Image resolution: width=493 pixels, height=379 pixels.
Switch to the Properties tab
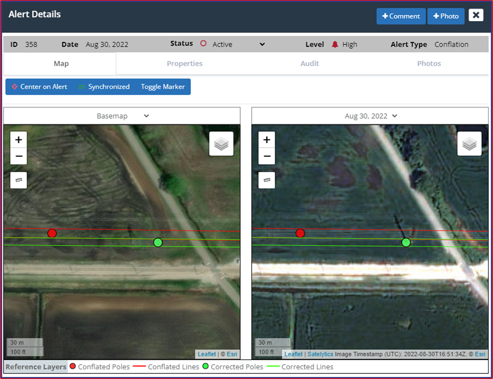tap(184, 63)
